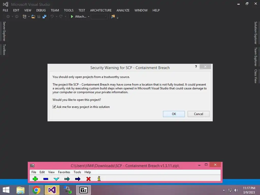Open the Navigate Backward history dropdown arrow
This screenshot has height=195, width=260.
(12, 17)
